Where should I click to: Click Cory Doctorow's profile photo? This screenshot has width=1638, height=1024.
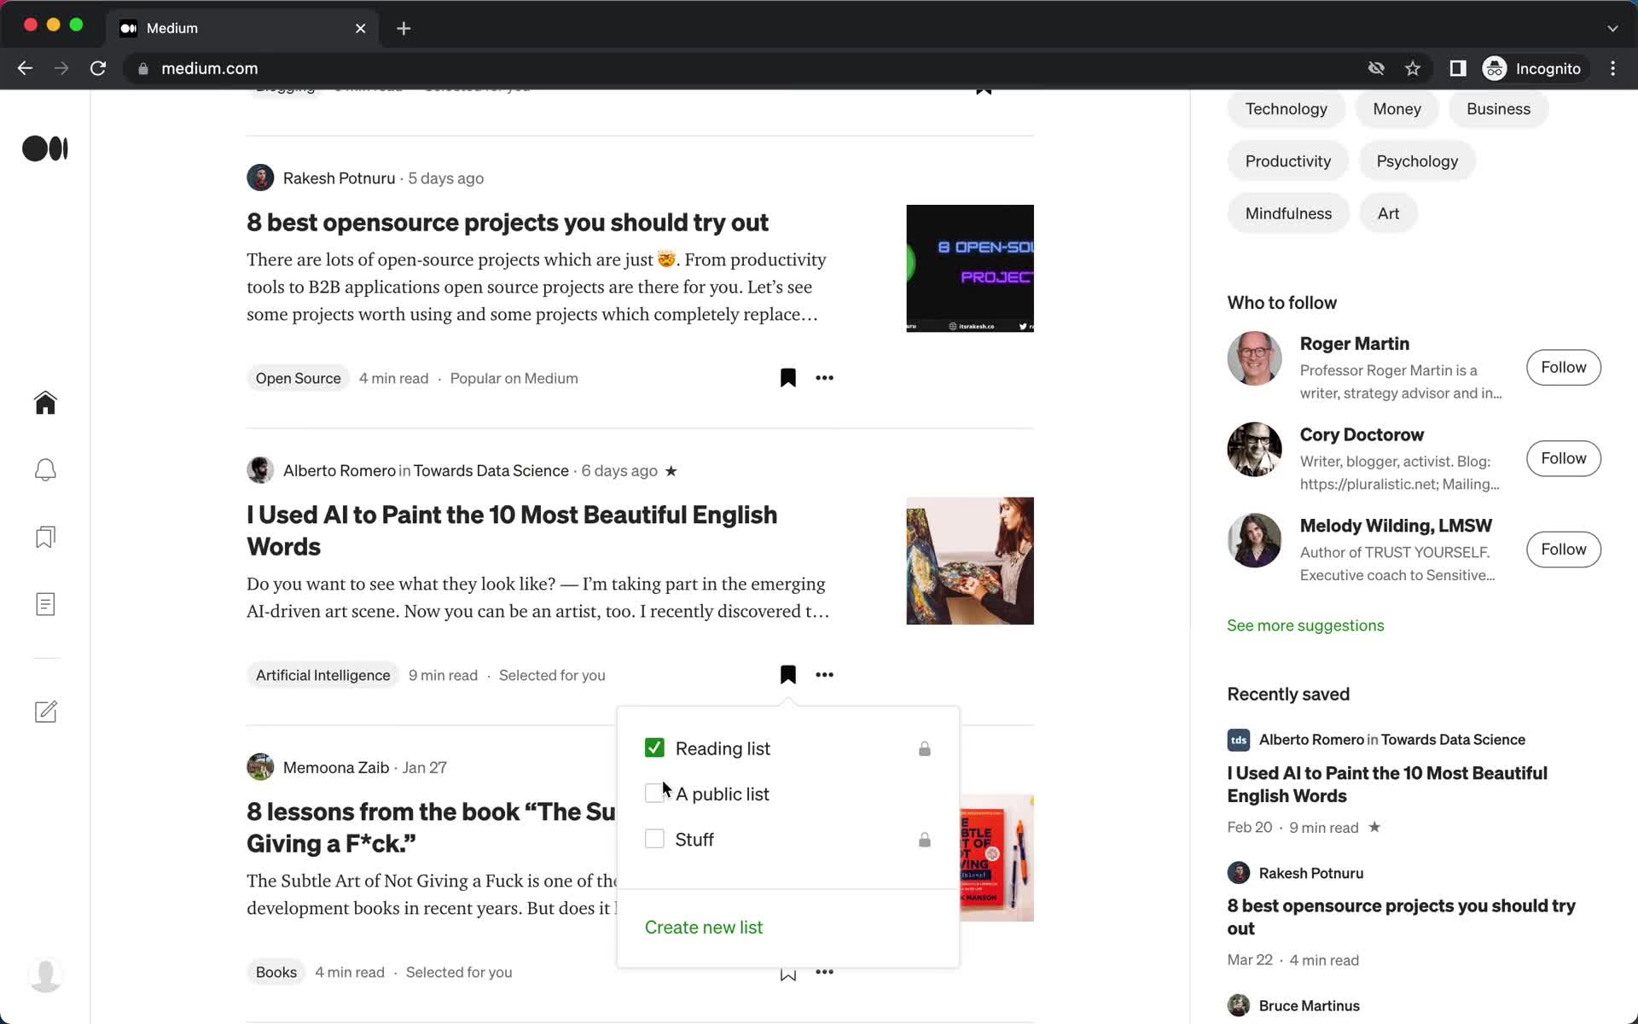pyautogui.click(x=1254, y=449)
